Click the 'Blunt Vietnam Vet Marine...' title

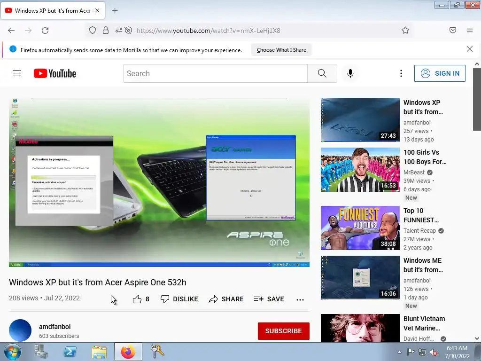click(x=424, y=323)
